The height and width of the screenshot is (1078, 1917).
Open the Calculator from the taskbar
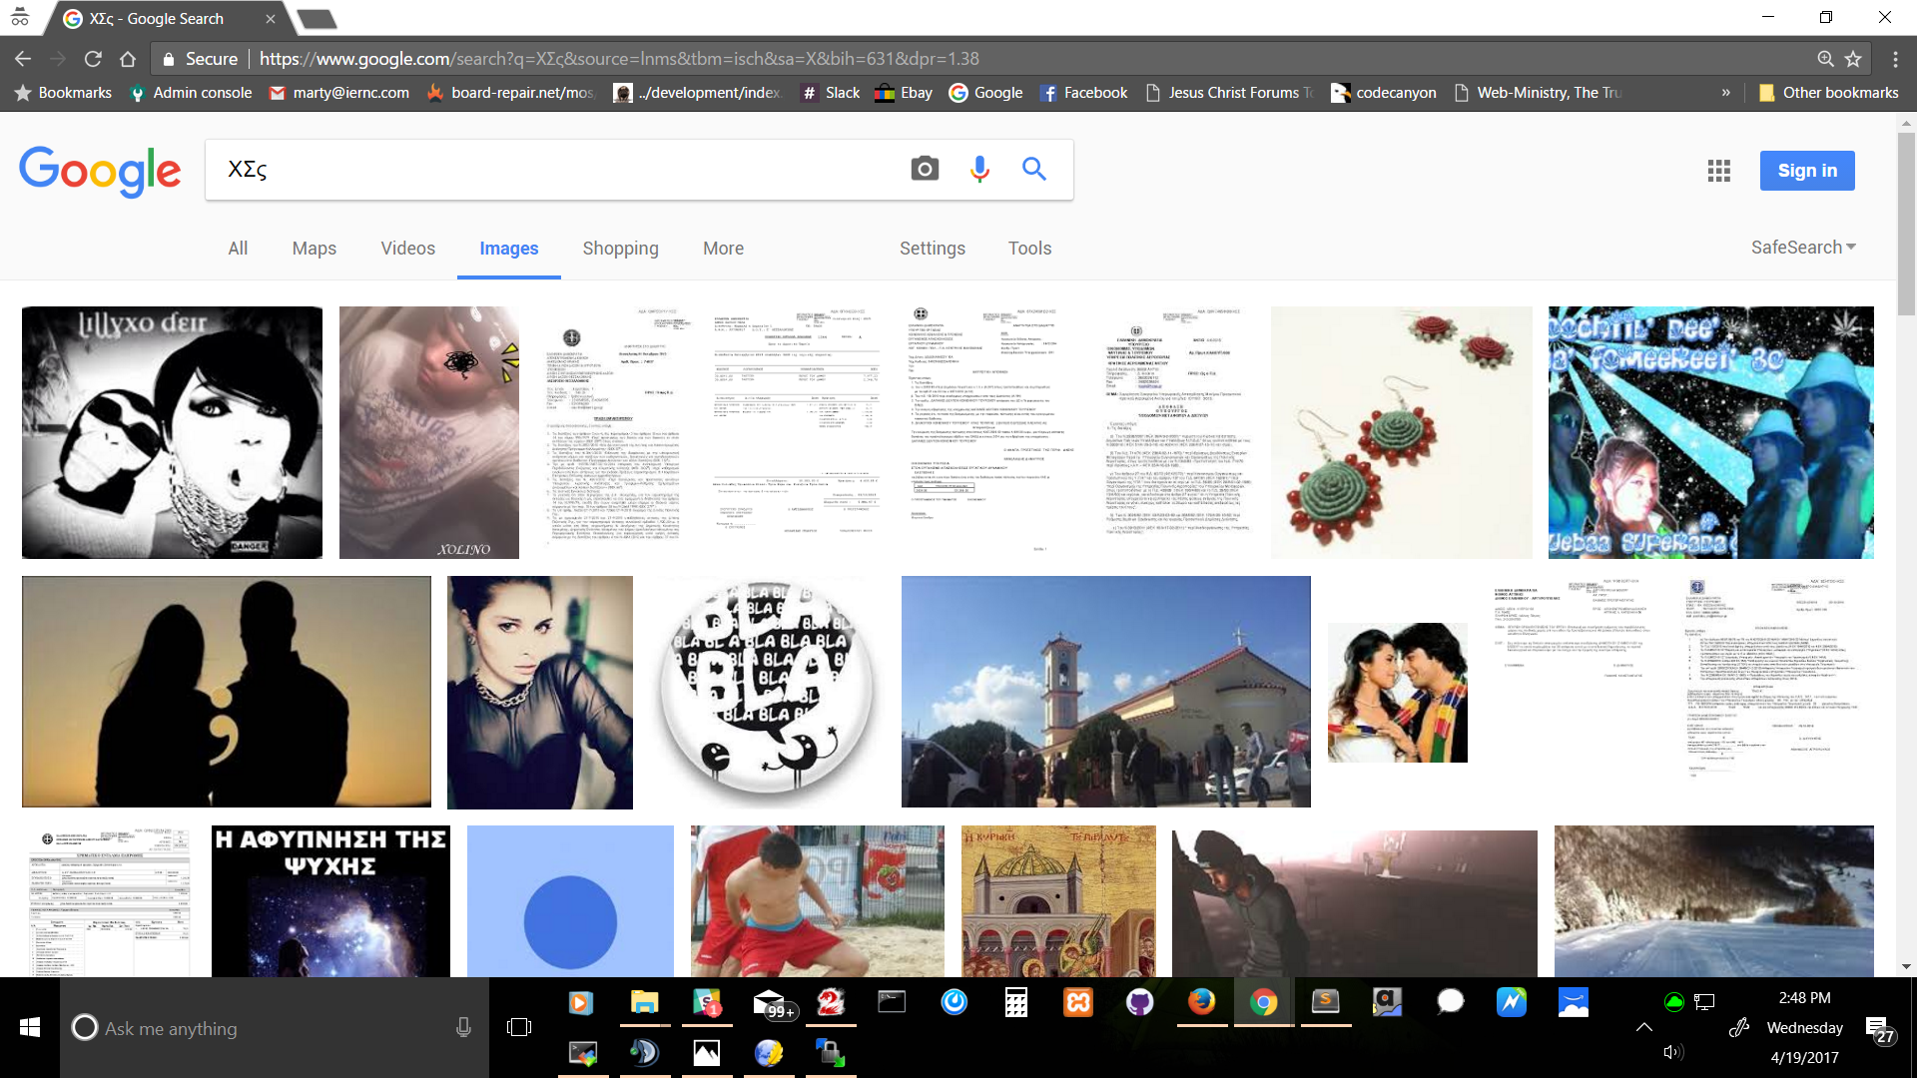pos(1015,1002)
